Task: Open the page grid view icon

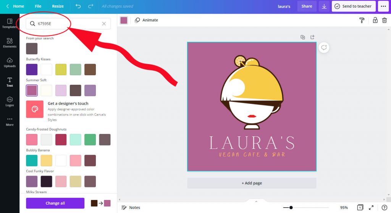Action: point(360,208)
